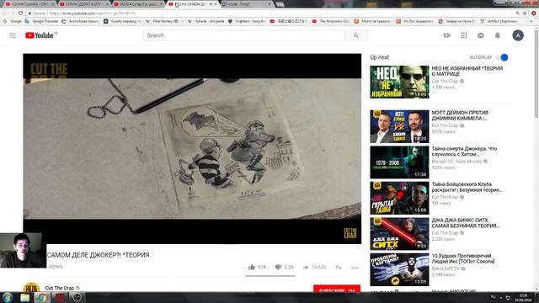
Task: Open the red application on the taskbar
Action: click(60, 297)
